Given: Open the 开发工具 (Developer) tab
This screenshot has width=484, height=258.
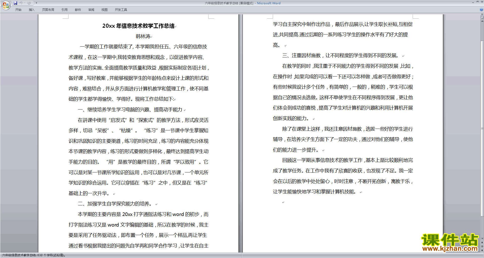Looking at the screenshot, I should pyautogui.click(x=121, y=10).
